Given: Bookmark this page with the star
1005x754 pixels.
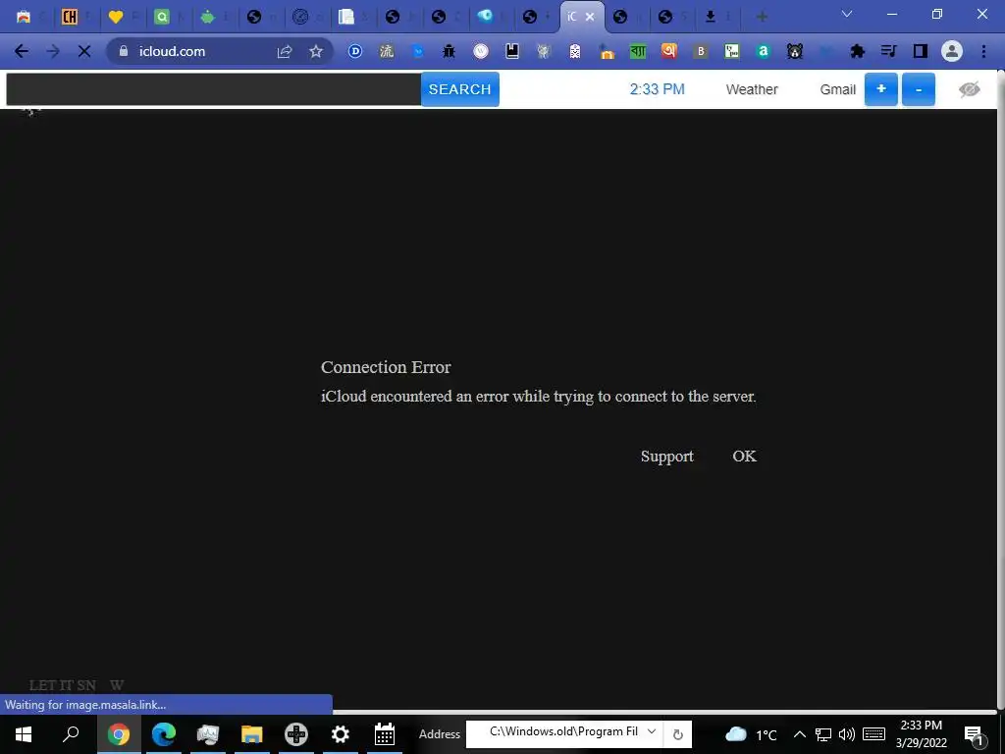Looking at the screenshot, I should [x=315, y=51].
